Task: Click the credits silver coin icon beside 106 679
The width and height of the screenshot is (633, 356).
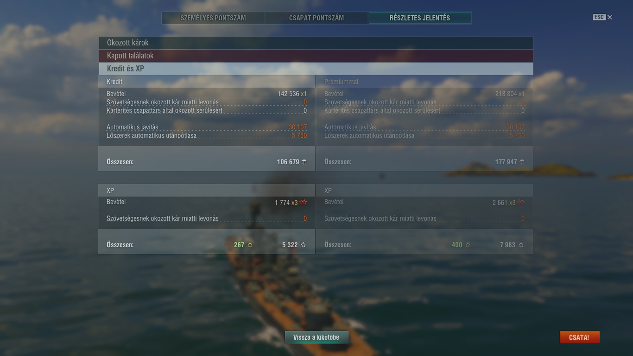Action: click(304, 162)
